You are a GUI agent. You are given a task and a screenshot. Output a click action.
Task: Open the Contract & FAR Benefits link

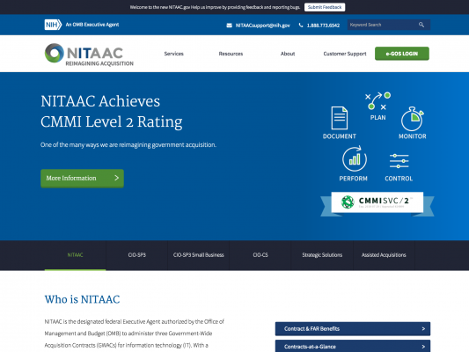(353, 328)
